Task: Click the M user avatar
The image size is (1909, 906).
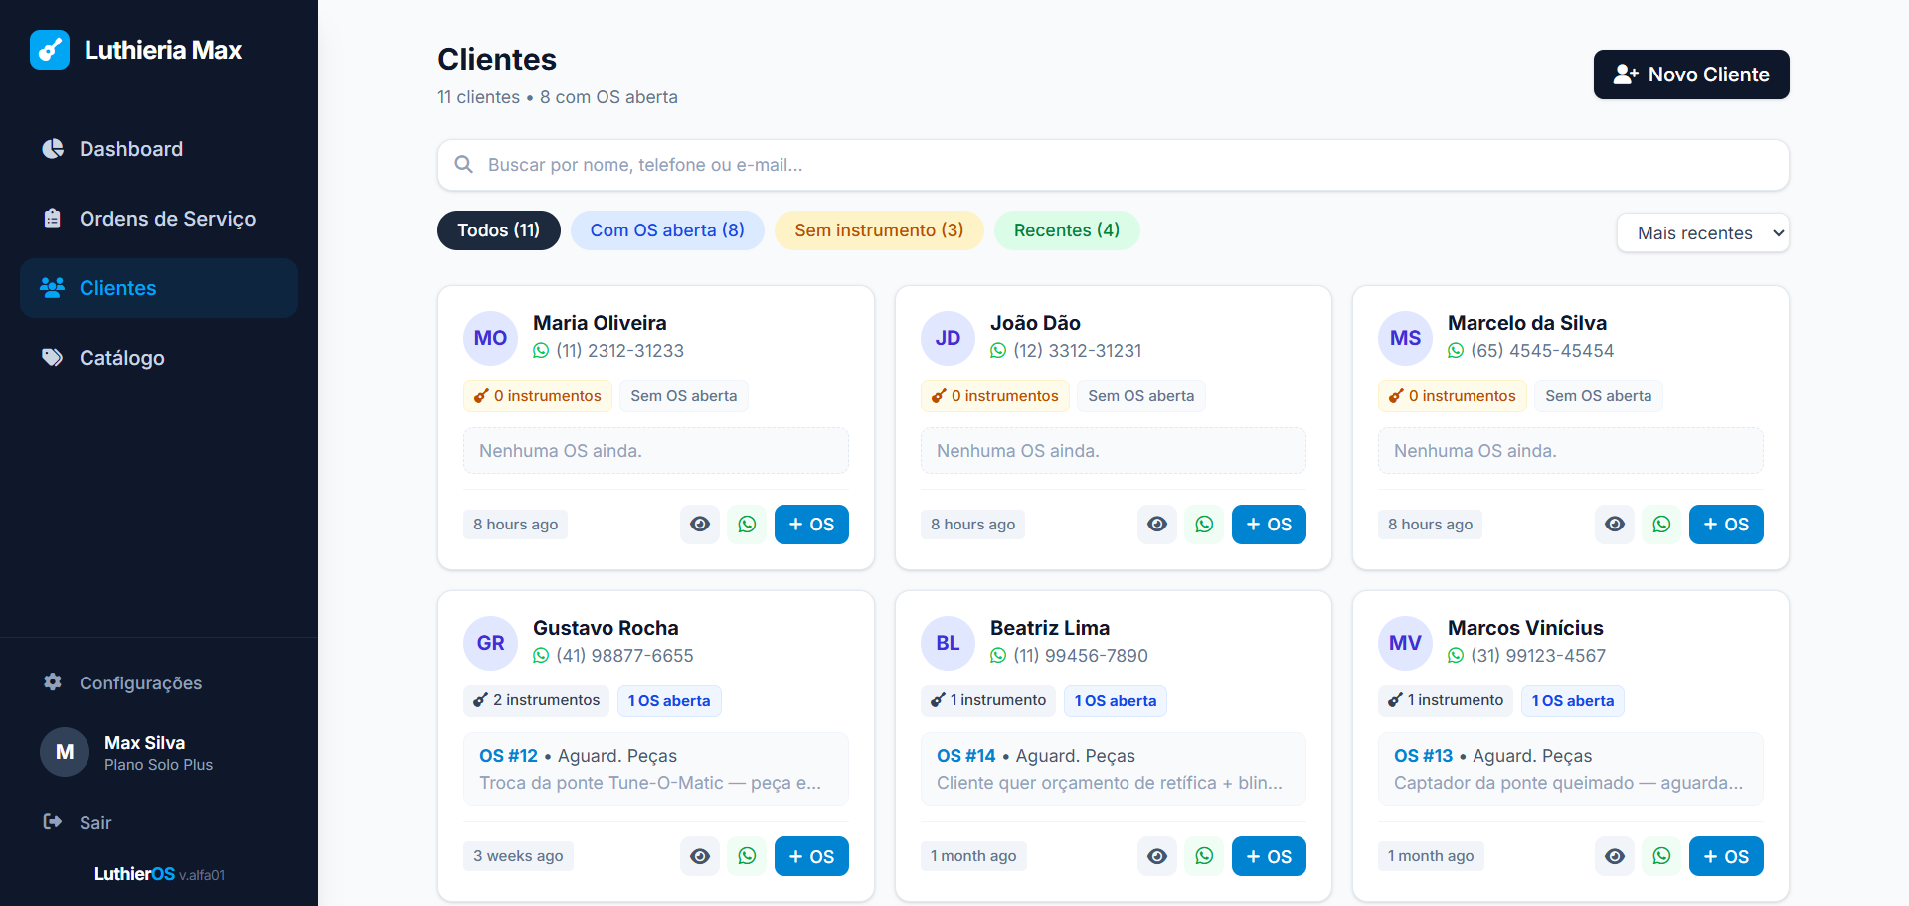Action: (65, 752)
